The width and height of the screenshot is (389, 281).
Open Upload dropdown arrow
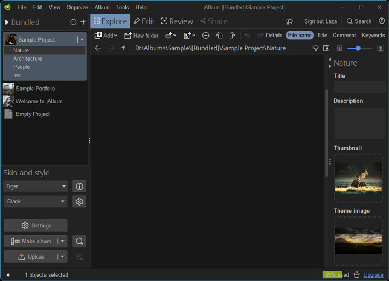click(62, 257)
